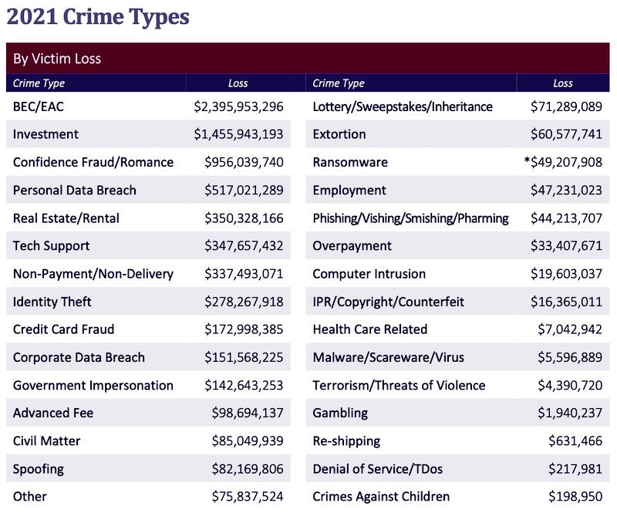Click the Ransomware loss figure $49,207,908
Image resolution: width=617 pixels, height=513 pixels.
(x=566, y=162)
